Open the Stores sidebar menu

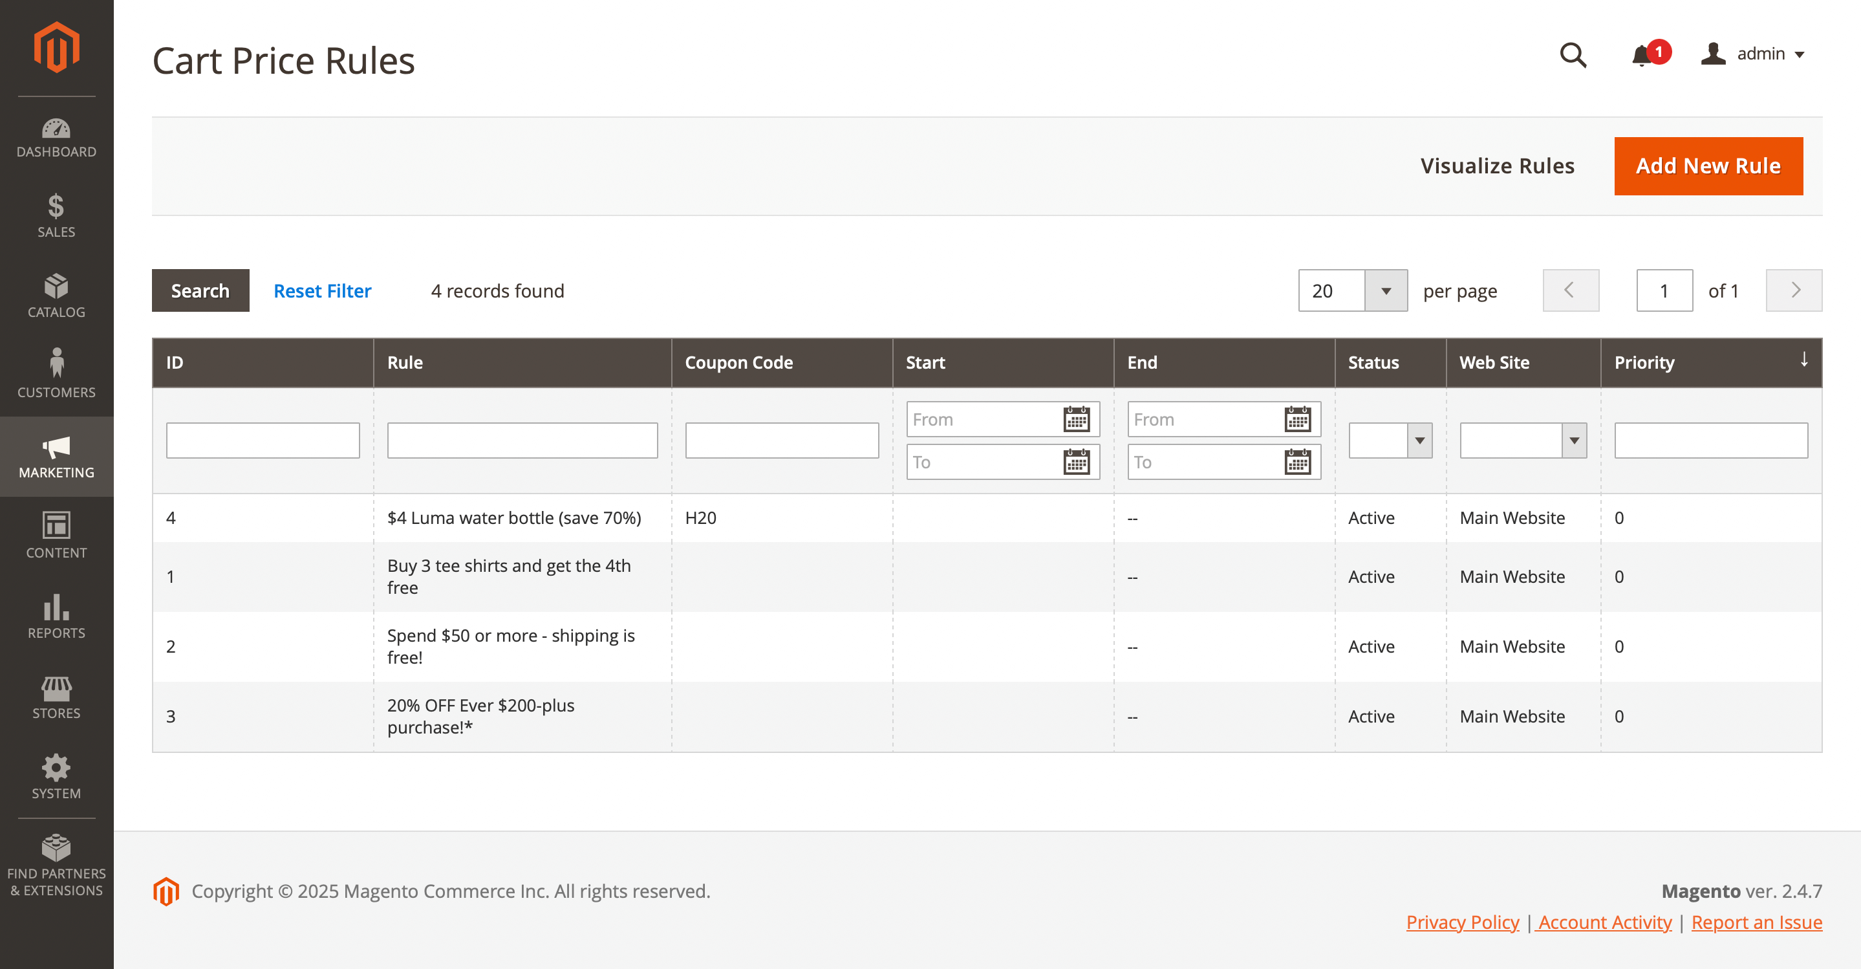pos(56,698)
